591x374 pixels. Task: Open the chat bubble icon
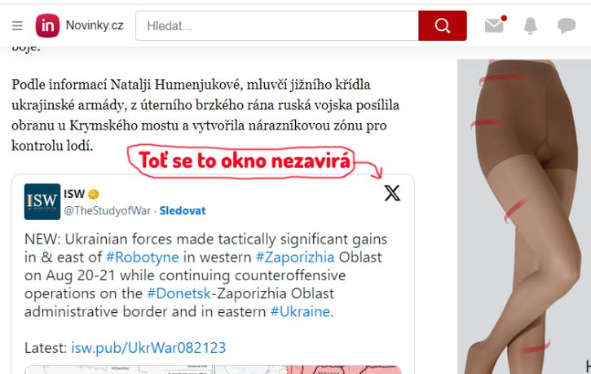567,25
